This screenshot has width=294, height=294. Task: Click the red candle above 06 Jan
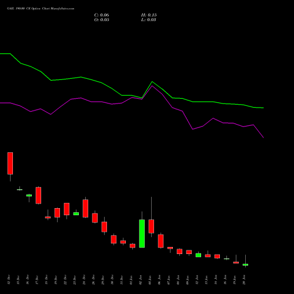coord(161,241)
